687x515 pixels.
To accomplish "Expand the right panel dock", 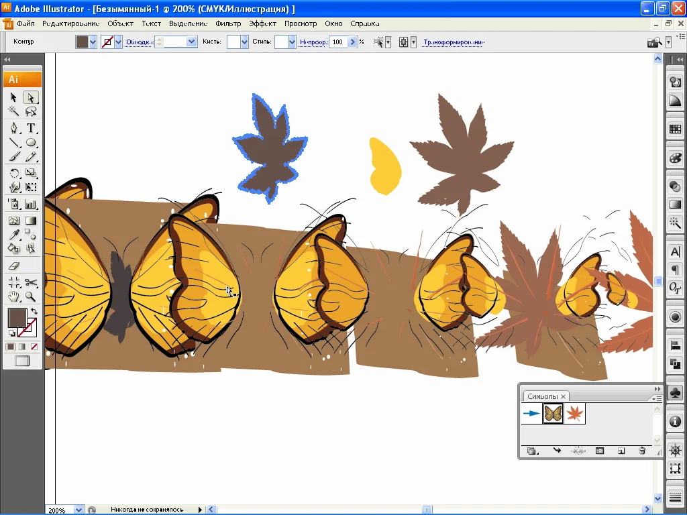I will pos(680,59).
